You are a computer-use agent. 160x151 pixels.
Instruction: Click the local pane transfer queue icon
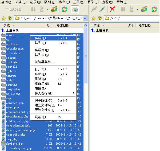point(54,9)
